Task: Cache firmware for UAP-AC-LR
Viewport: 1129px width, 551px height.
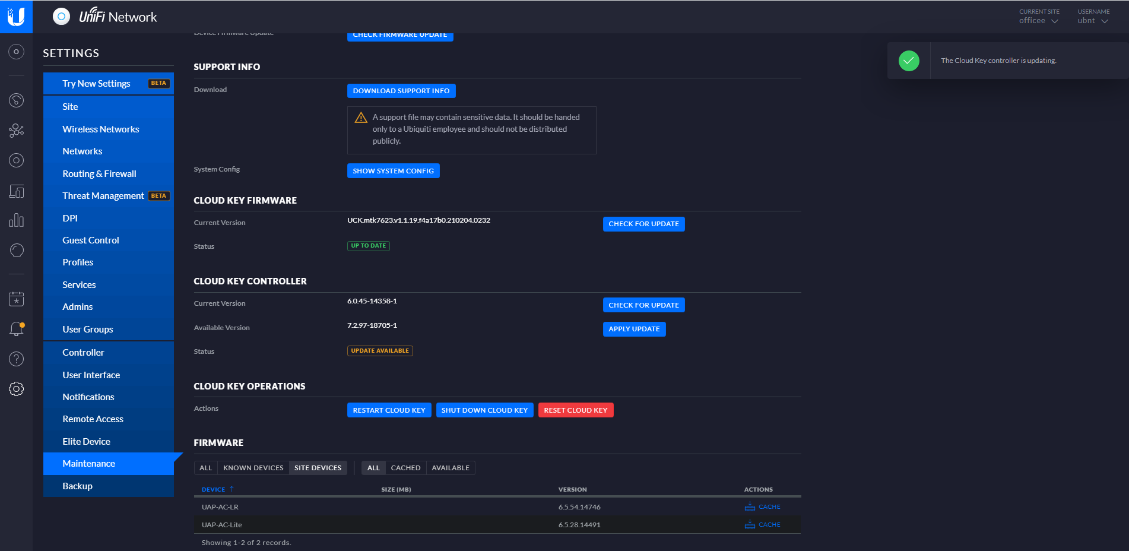Action: 763,507
